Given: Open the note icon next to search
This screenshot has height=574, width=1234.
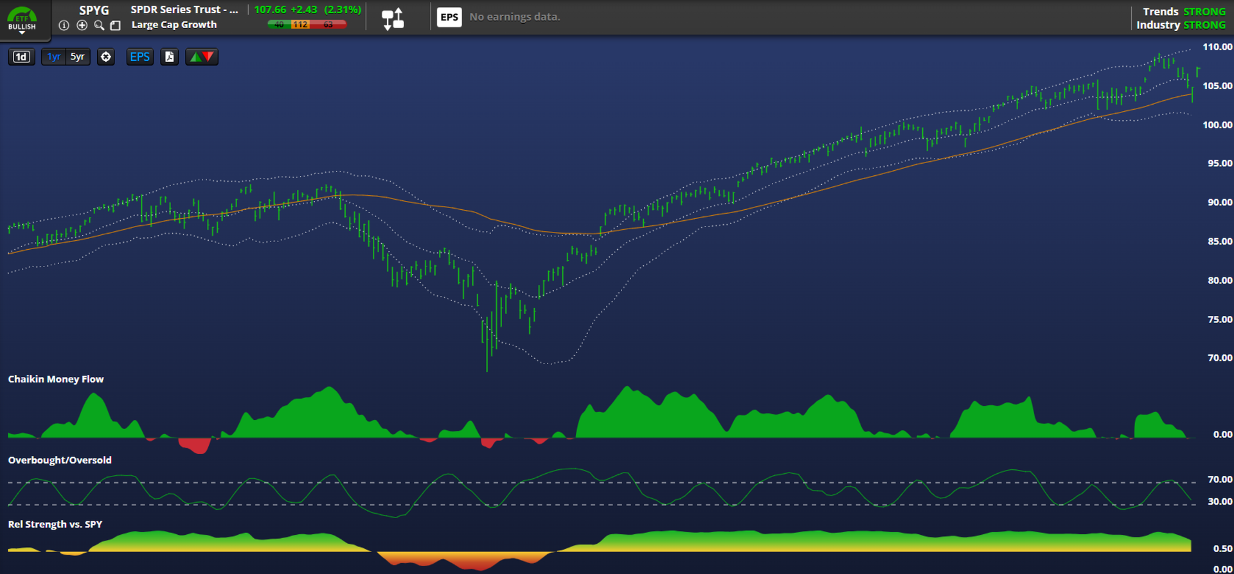Looking at the screenshot, I should click(116, 26).
